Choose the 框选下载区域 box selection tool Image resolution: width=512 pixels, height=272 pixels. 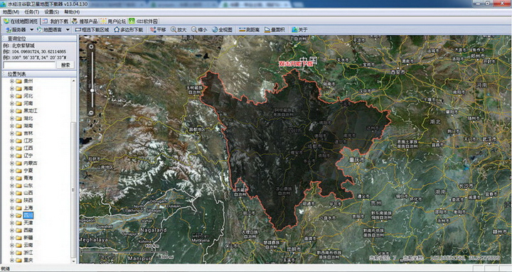coord(92,30)
